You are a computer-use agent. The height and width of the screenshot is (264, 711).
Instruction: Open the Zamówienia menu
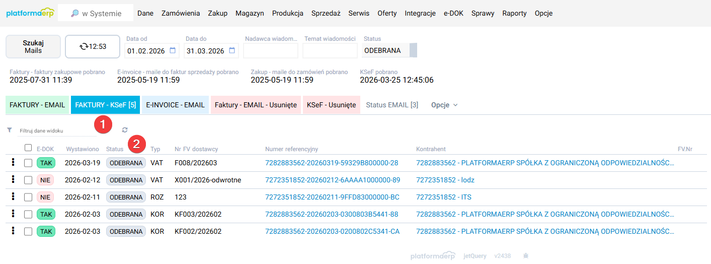pyautogui.click(x=181, y=14)
